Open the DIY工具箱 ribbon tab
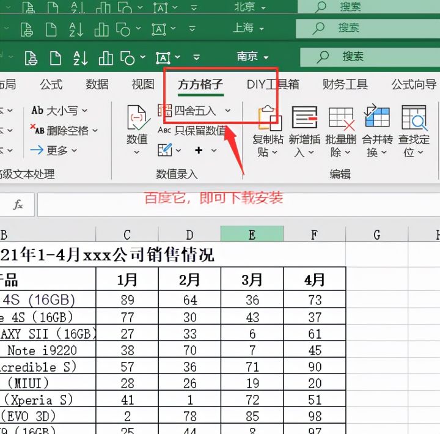The height and width of the screenshot is (434, 440). 273,84
